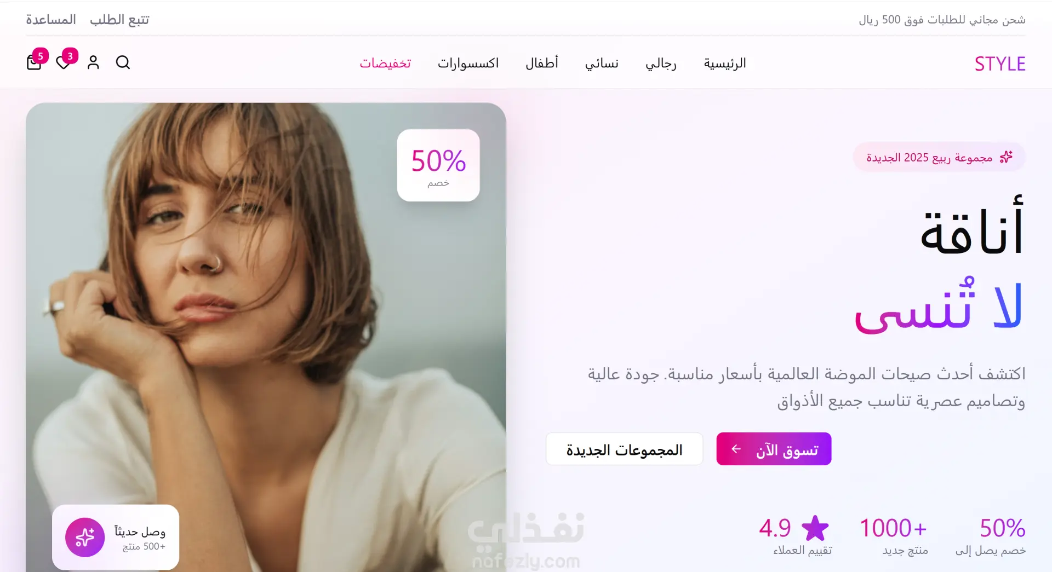Click the star icon beside 4.9 rating
This screenshot has width=1052, height=572.
pos(815,528)
